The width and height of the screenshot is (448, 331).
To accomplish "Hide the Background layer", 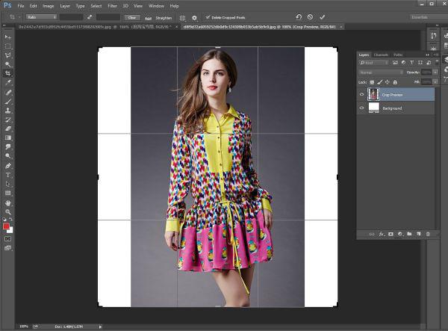I will (x=362, y=108).
